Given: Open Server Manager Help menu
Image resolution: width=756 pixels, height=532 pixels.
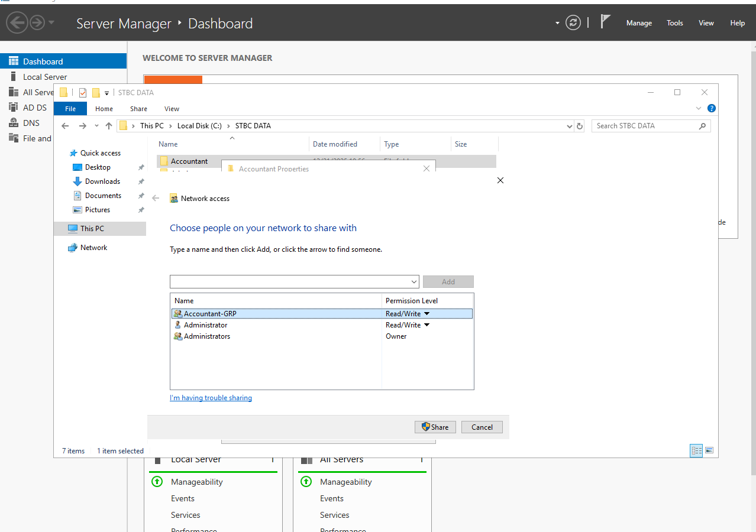Looking at the screenshot, I should pos(738,23).
